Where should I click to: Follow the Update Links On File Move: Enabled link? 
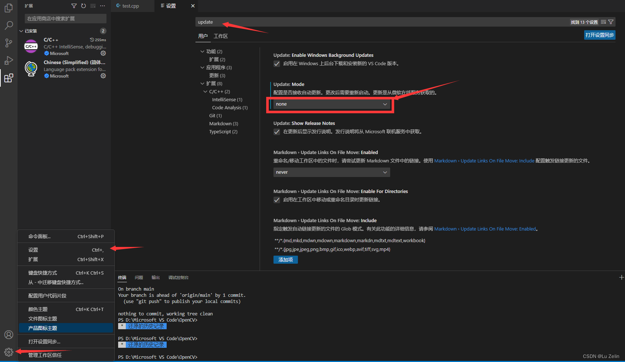(485, 229)
